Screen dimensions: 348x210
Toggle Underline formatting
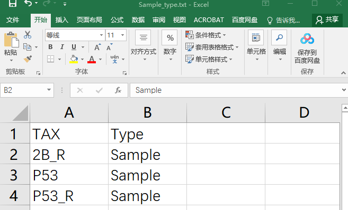74,47
